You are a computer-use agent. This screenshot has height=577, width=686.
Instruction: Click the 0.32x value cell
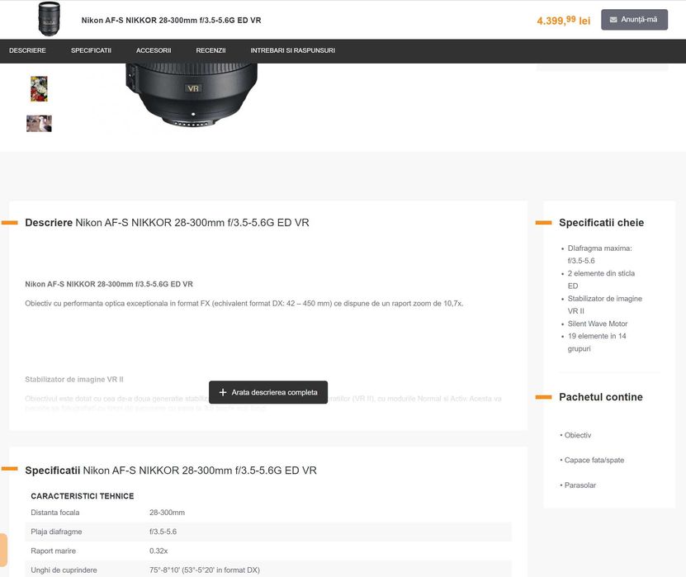pos(158,551)
